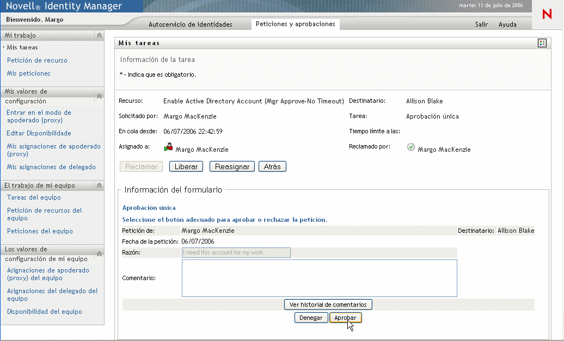
Task: Switch to Autoservicio de identidades tab
Action: point(191,24)
